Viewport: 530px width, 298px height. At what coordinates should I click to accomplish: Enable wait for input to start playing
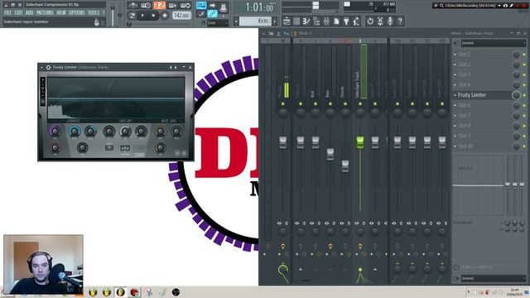pyautogui.click(x=146, y=6)
